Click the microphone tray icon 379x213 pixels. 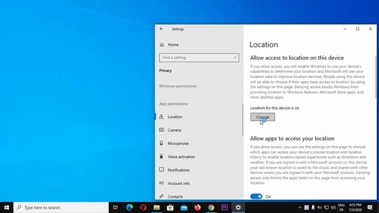click(x=313, y=208)
